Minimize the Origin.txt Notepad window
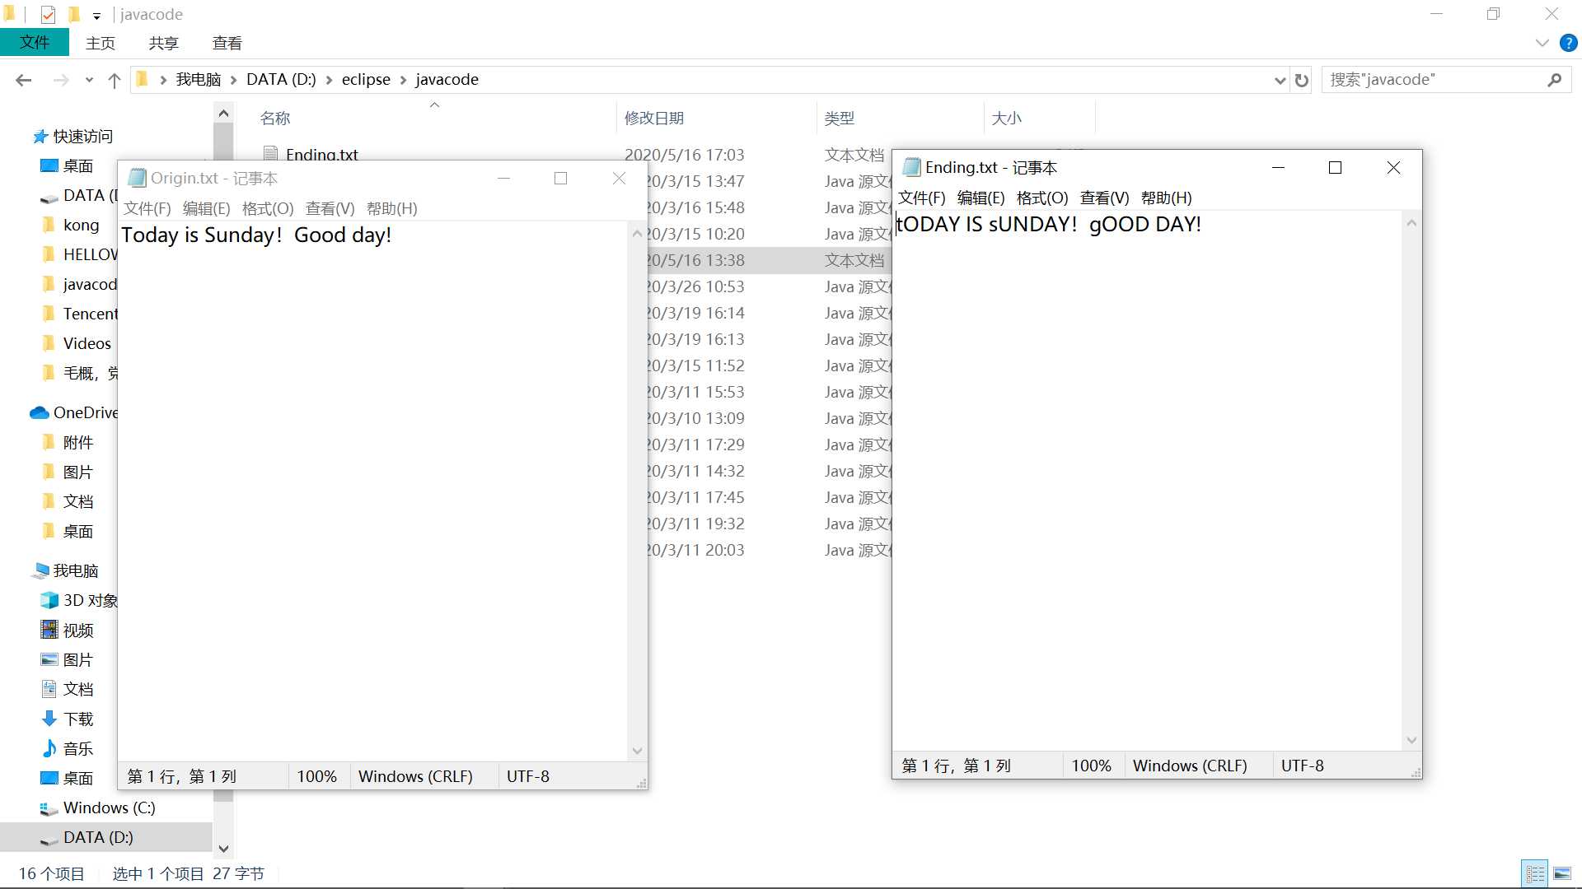 point(503,179)
